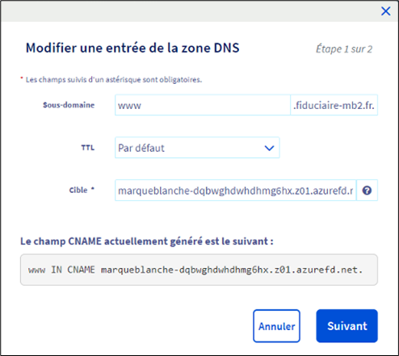The height and width of the screenshot is (356, 399).
Task: Click the 'azurefd.net.' end of the CNAME record
Action: pyautogui.click(x=330, y=270)
